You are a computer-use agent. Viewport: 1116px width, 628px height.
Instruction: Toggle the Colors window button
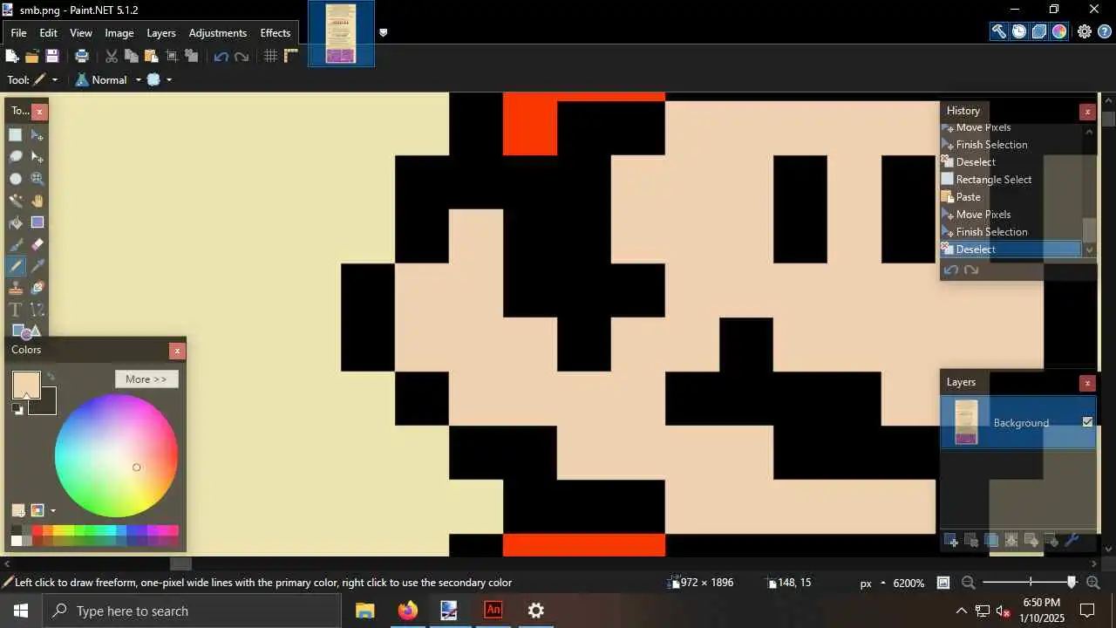1059,31
